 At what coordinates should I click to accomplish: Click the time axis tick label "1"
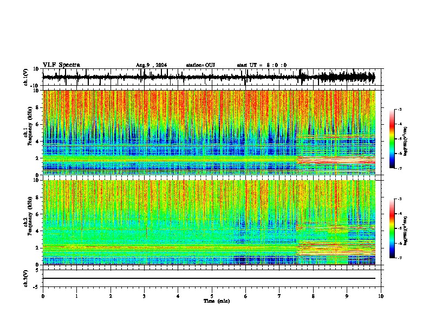click(76, 296)
